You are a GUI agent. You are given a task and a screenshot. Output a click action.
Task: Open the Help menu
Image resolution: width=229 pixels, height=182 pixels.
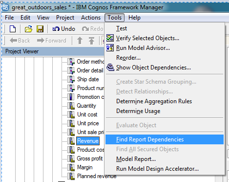(x=134, y=18)
